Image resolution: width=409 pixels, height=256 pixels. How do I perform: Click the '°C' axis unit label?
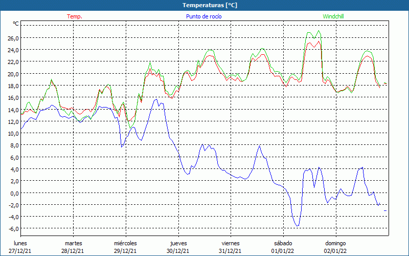(16, 24)
